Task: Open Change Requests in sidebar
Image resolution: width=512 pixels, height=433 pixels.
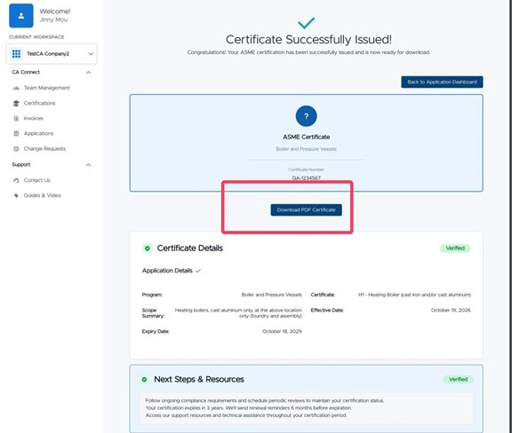Action: point(44,149)
